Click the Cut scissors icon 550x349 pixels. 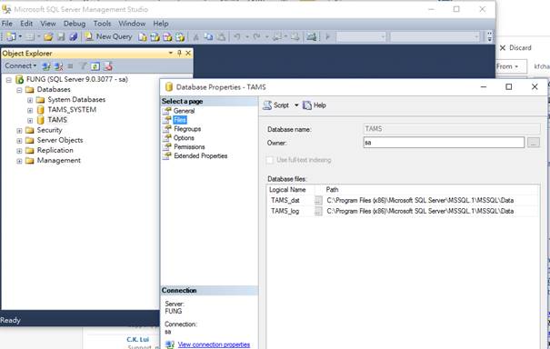tap(196, 37)
